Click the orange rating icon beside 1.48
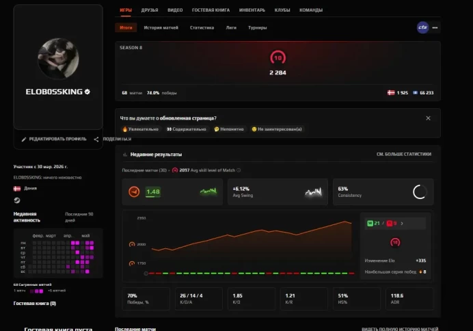Viewport: 473px width, 331px height. 134,191
